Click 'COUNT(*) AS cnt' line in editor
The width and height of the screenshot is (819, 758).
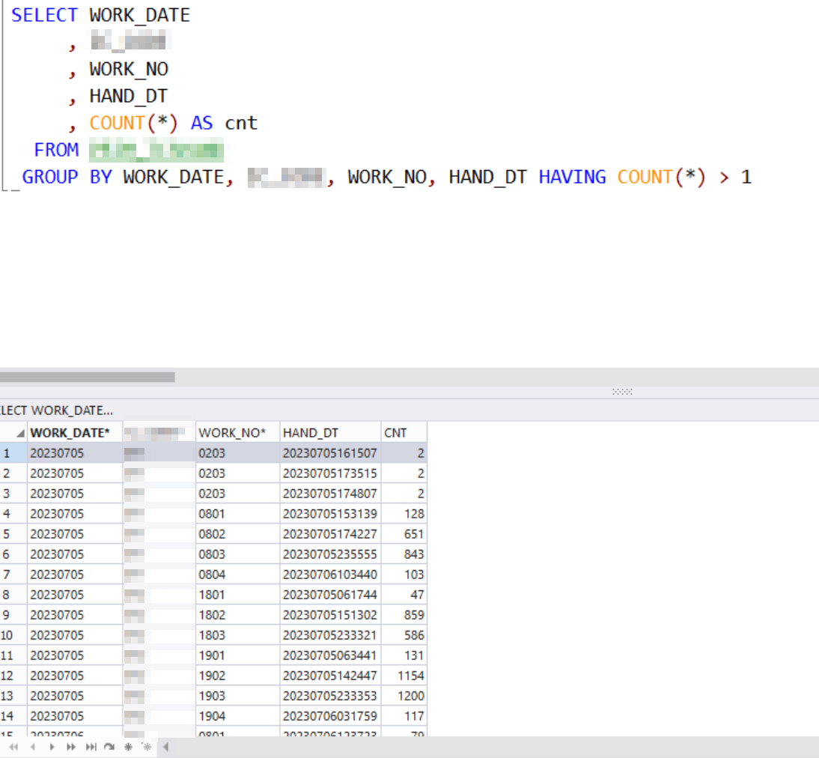click(x=174, y=124)
